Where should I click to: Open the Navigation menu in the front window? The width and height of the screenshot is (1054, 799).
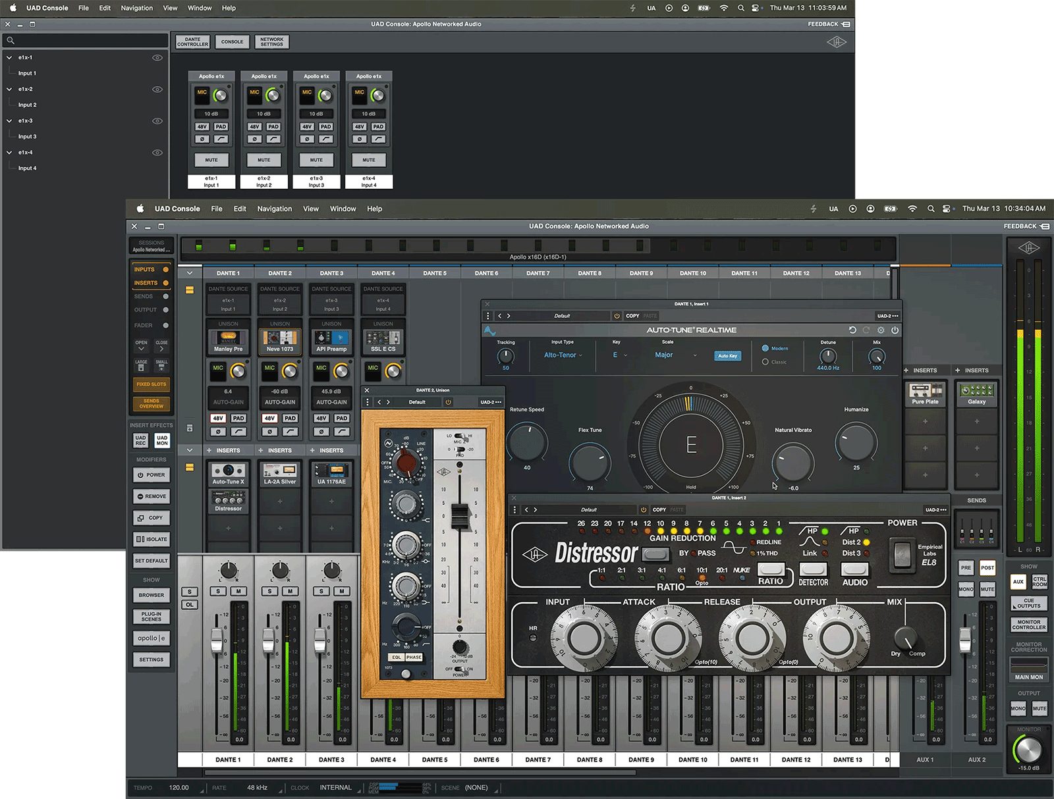point(275,209)
